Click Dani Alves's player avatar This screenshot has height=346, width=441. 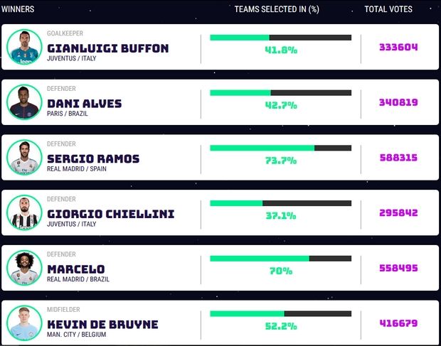click(x=24, y=102)
